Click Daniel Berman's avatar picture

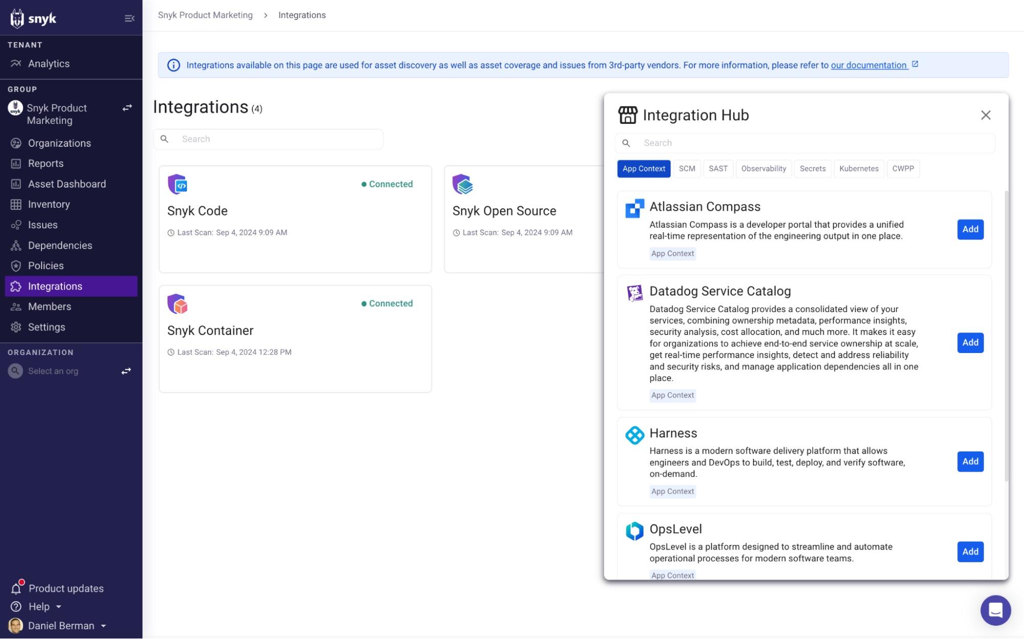tap(16, 626)
